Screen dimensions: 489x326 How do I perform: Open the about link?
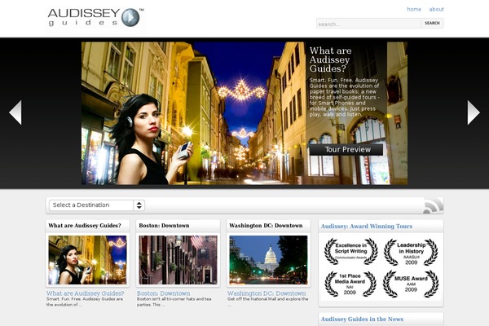point(436,9)
